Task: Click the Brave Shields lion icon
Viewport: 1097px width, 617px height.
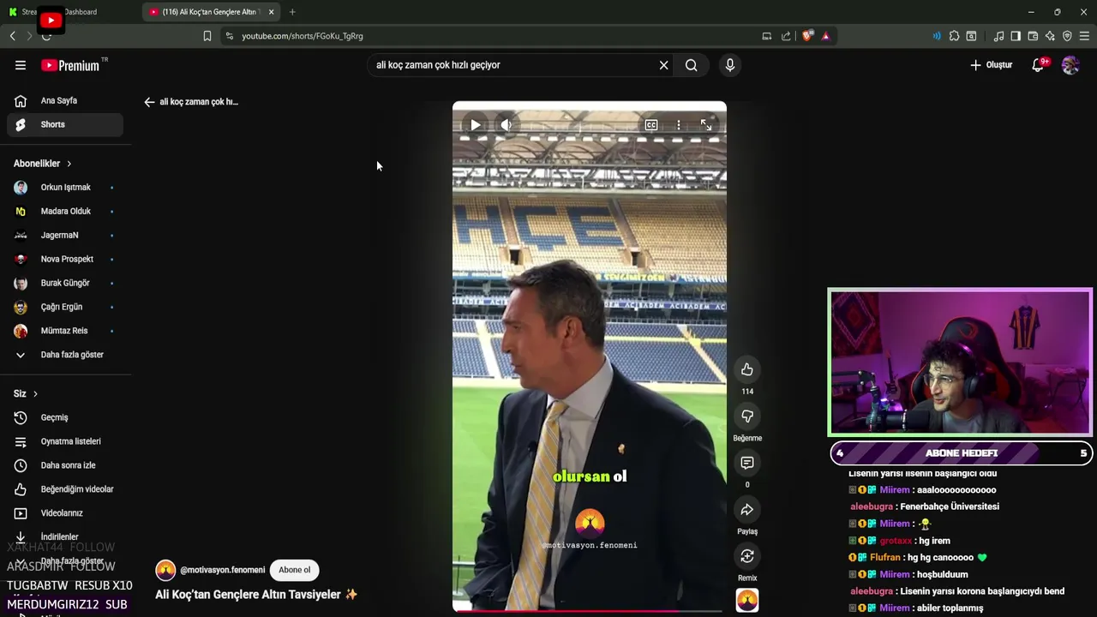Action: 807,36
